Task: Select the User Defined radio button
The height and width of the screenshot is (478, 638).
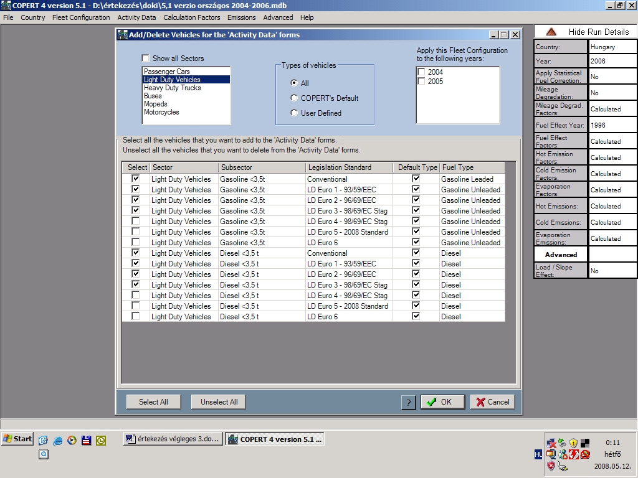Action: [294, 113]
